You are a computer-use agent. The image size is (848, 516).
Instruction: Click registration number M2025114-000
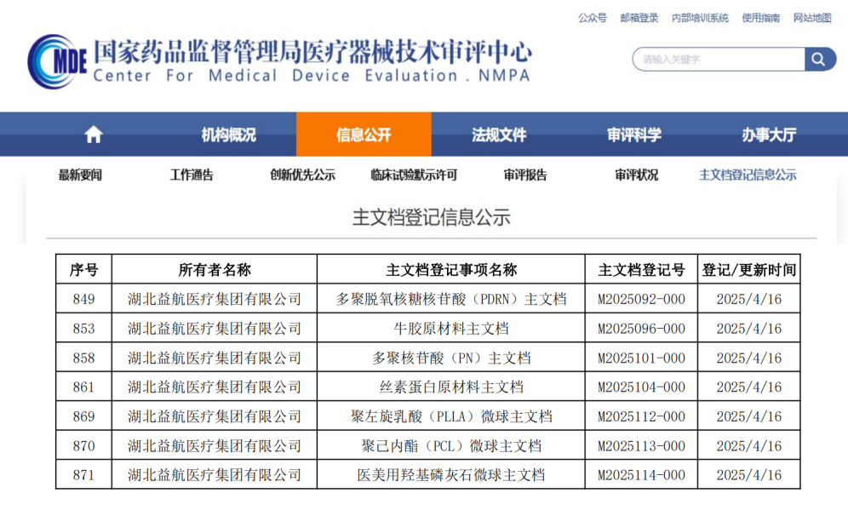tap(641, 475)
